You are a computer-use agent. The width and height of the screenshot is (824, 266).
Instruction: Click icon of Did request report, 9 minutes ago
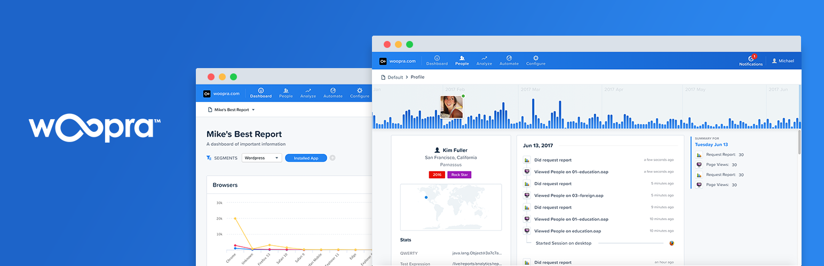(527, 207)
